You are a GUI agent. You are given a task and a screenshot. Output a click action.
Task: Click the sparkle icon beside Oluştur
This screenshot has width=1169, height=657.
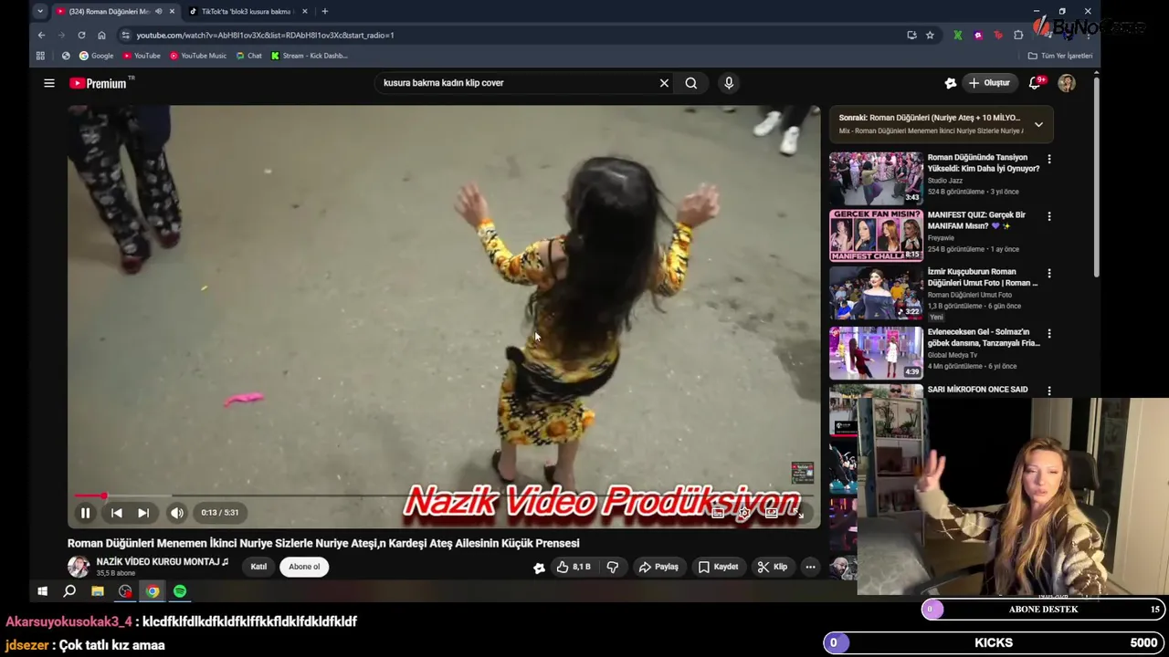pyautogui.click(x=951, y=83)
